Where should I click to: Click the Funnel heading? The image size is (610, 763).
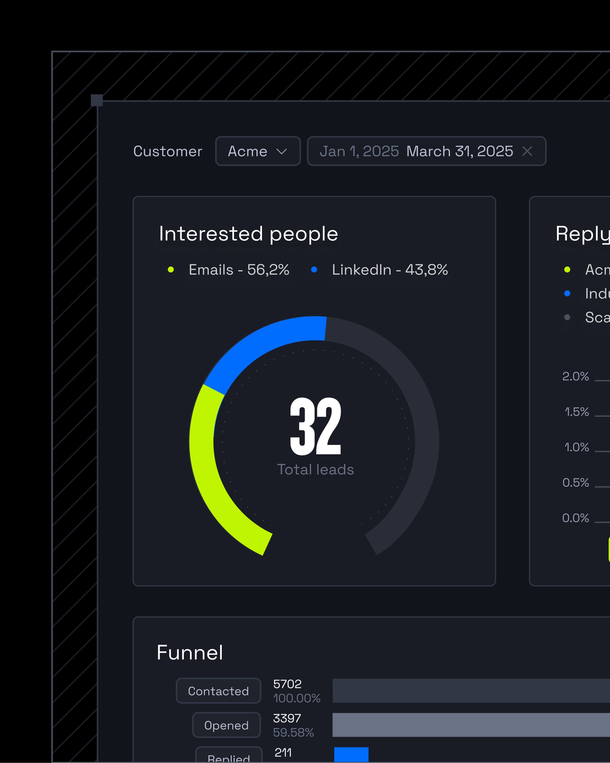[190, 653]
